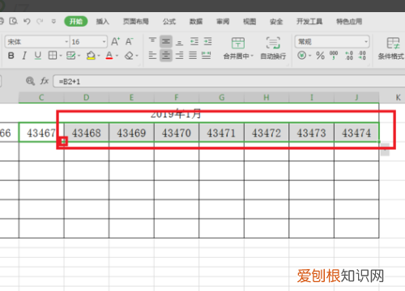Viewport: 405px width, 291px height.
Task: Select column C header
Action: [x=41, y=97]
